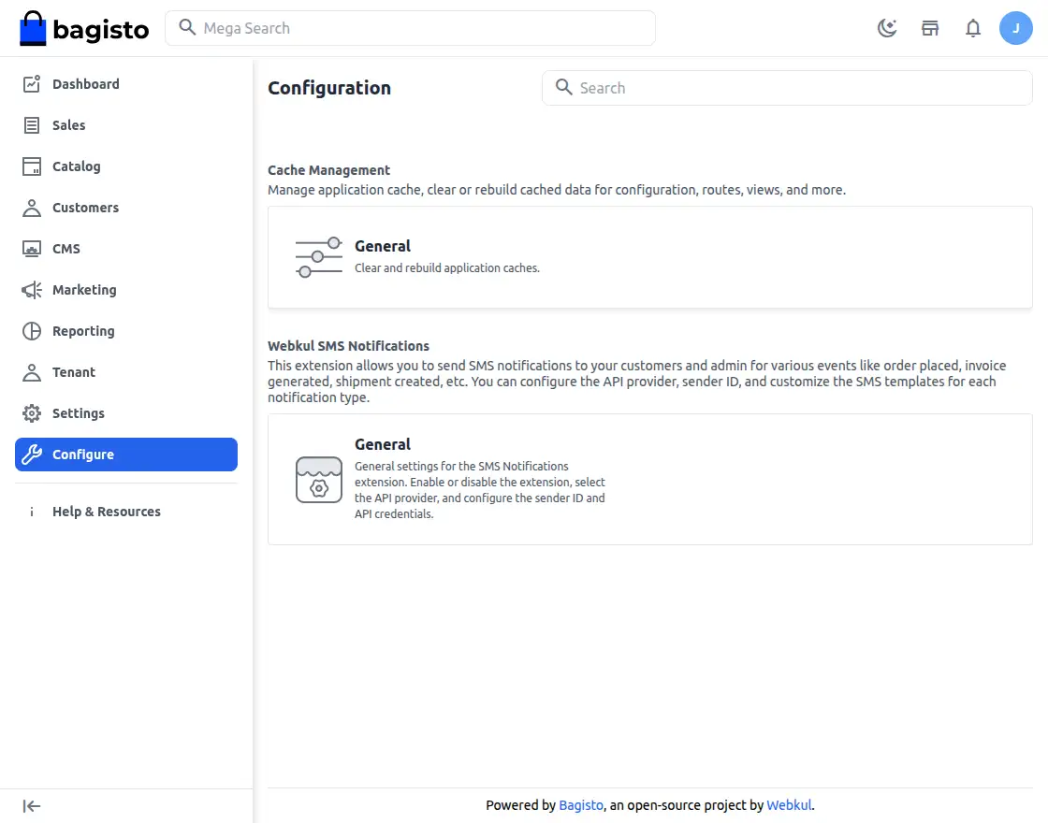The image size is (1048, 823).
Task: Collapse the sidebar with arrow icon
Action: [32, 806]
